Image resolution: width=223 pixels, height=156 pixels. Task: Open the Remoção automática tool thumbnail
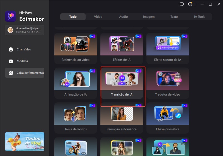click(x=122, y=114)
